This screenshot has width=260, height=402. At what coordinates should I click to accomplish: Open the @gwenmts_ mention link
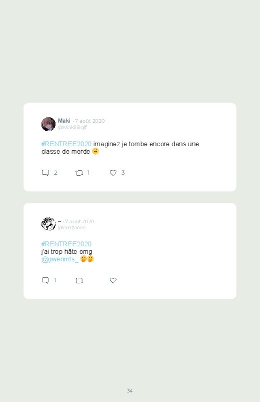pos(60,259)
